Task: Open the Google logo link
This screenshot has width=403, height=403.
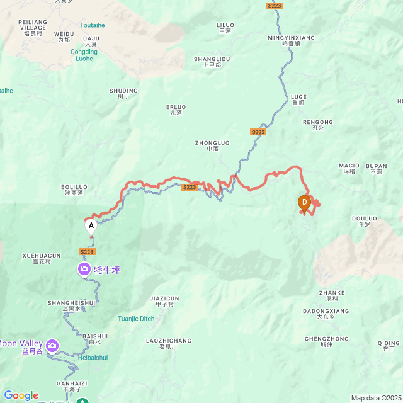Action: [x=21, y=395]
